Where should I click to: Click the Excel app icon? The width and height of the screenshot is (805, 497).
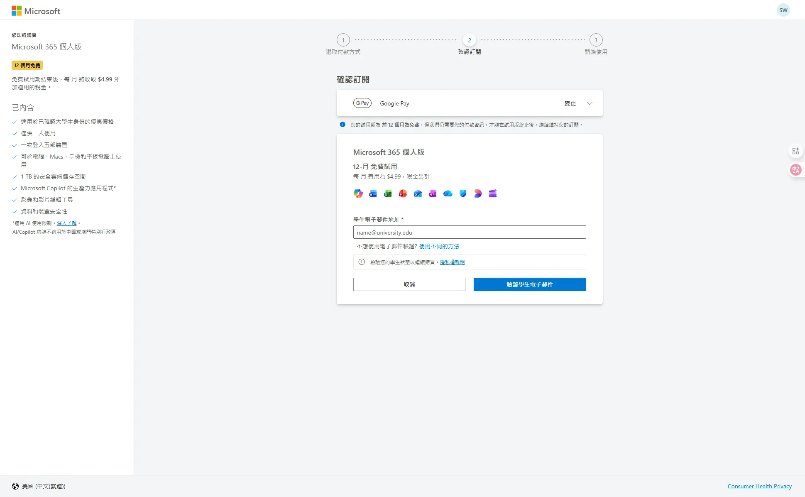point(388,193)
